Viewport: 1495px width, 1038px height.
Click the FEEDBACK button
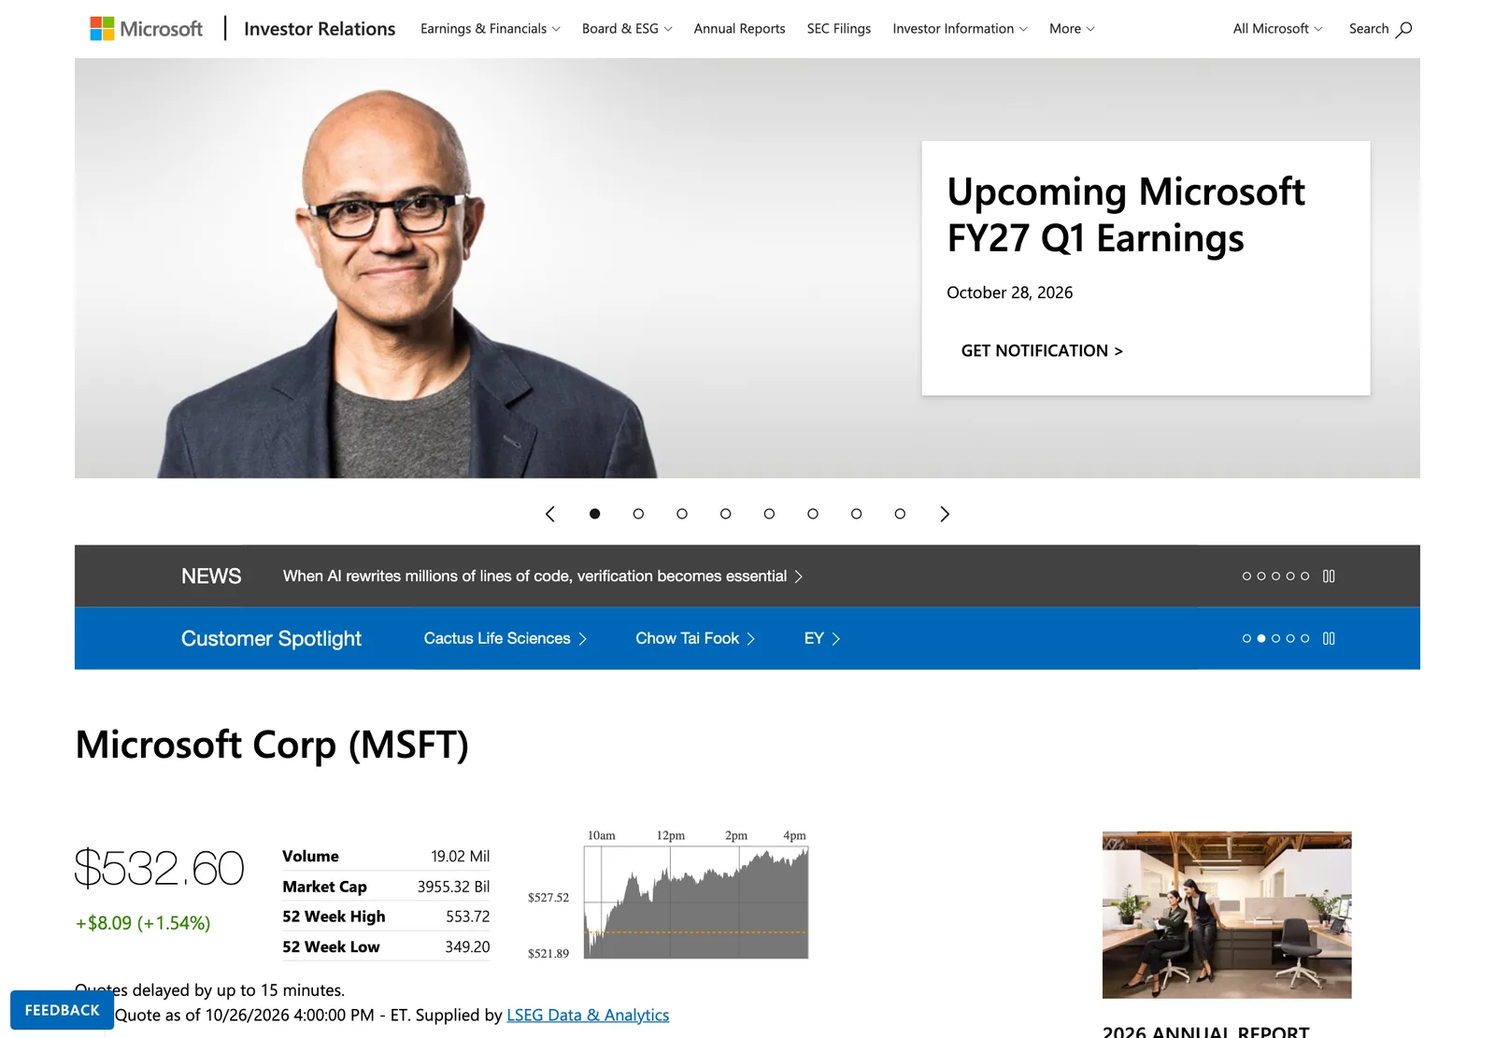click(x=62, y=1010)
